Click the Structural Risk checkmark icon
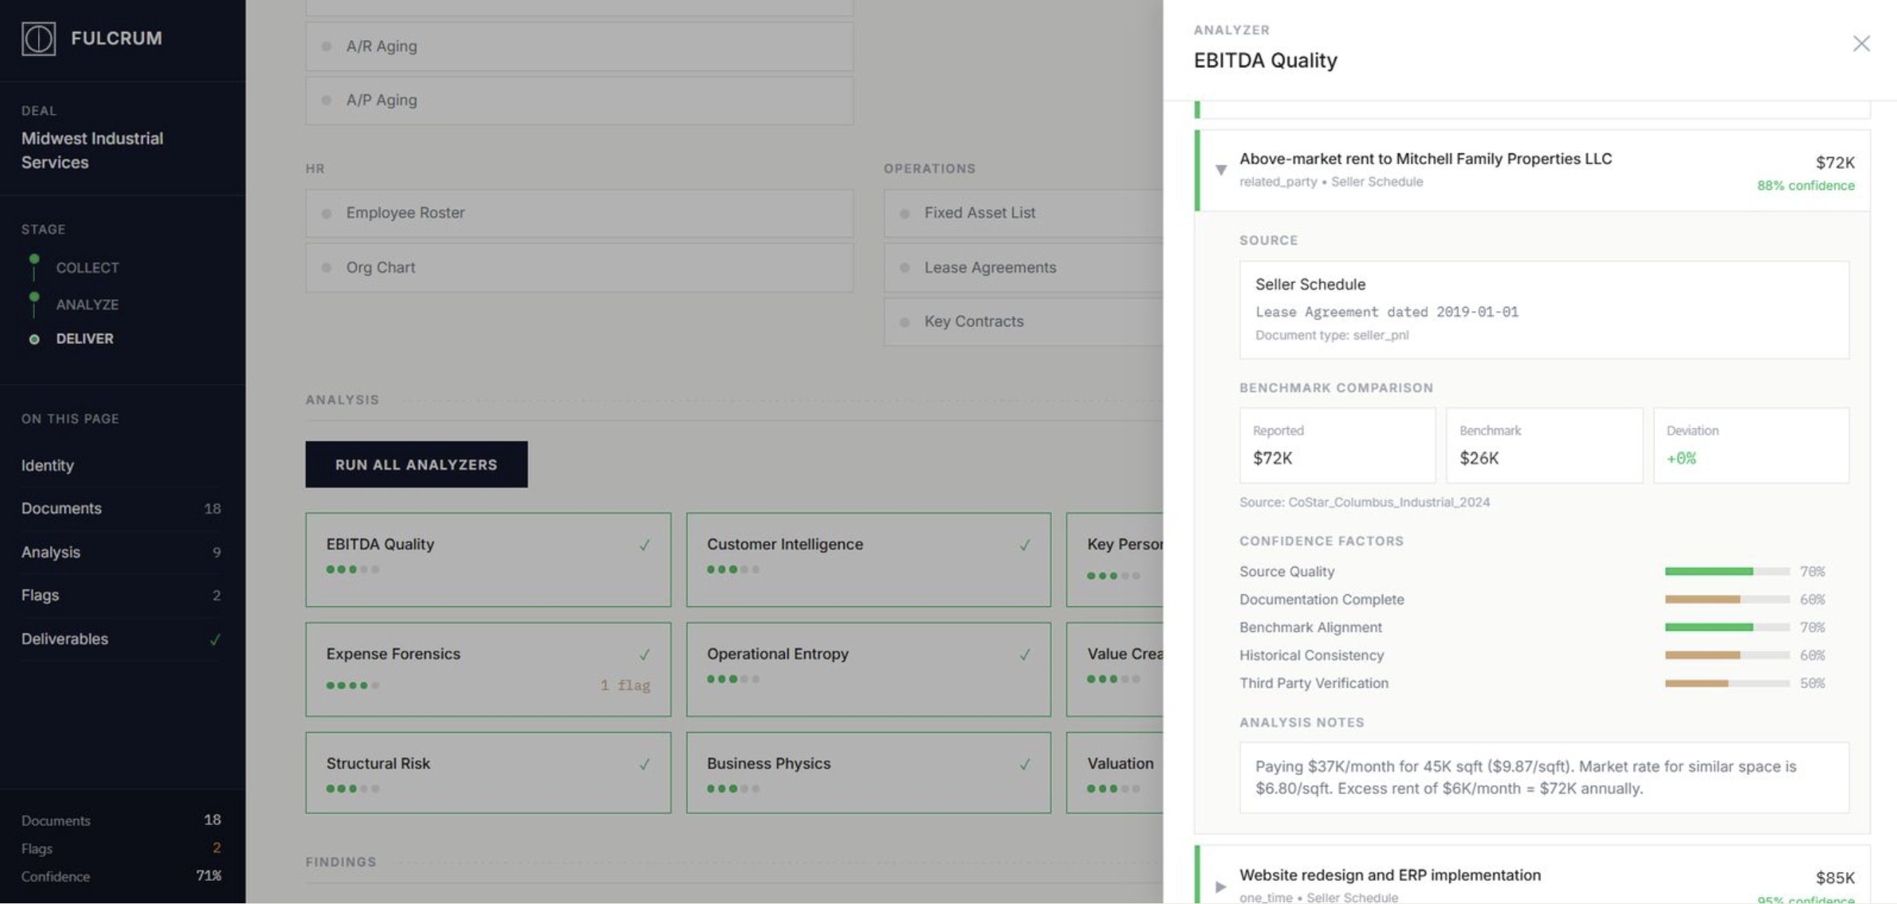The width and height of the screenshot is (1897, 904). [644, 764]
